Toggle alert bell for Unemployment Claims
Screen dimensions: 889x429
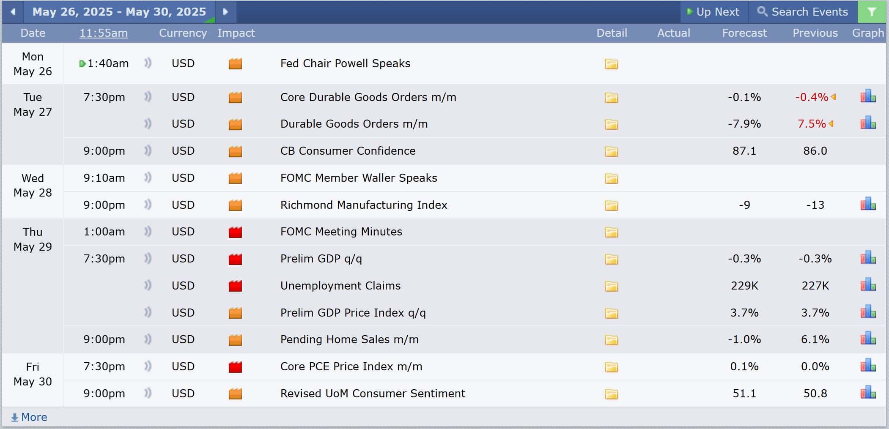148,285
